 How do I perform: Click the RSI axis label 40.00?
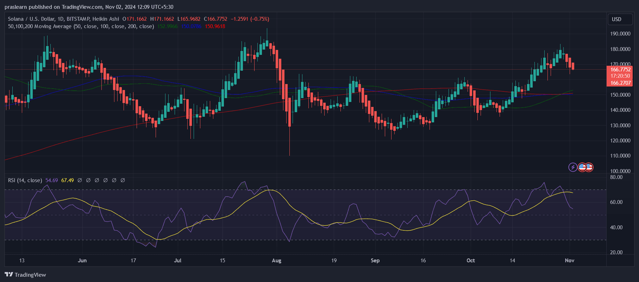616,227
